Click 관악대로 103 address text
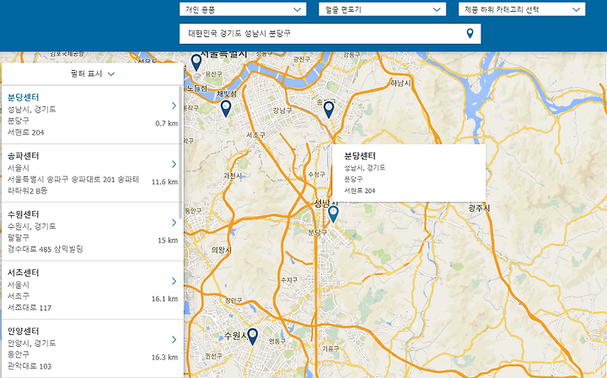The width and height of the screenshot is (607, 378). pyautogui.click(x=30, y=366)
